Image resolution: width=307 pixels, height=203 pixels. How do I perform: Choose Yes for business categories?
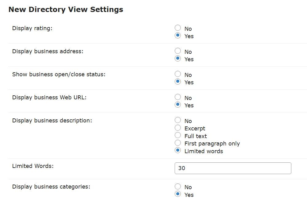tap(178, 194)
